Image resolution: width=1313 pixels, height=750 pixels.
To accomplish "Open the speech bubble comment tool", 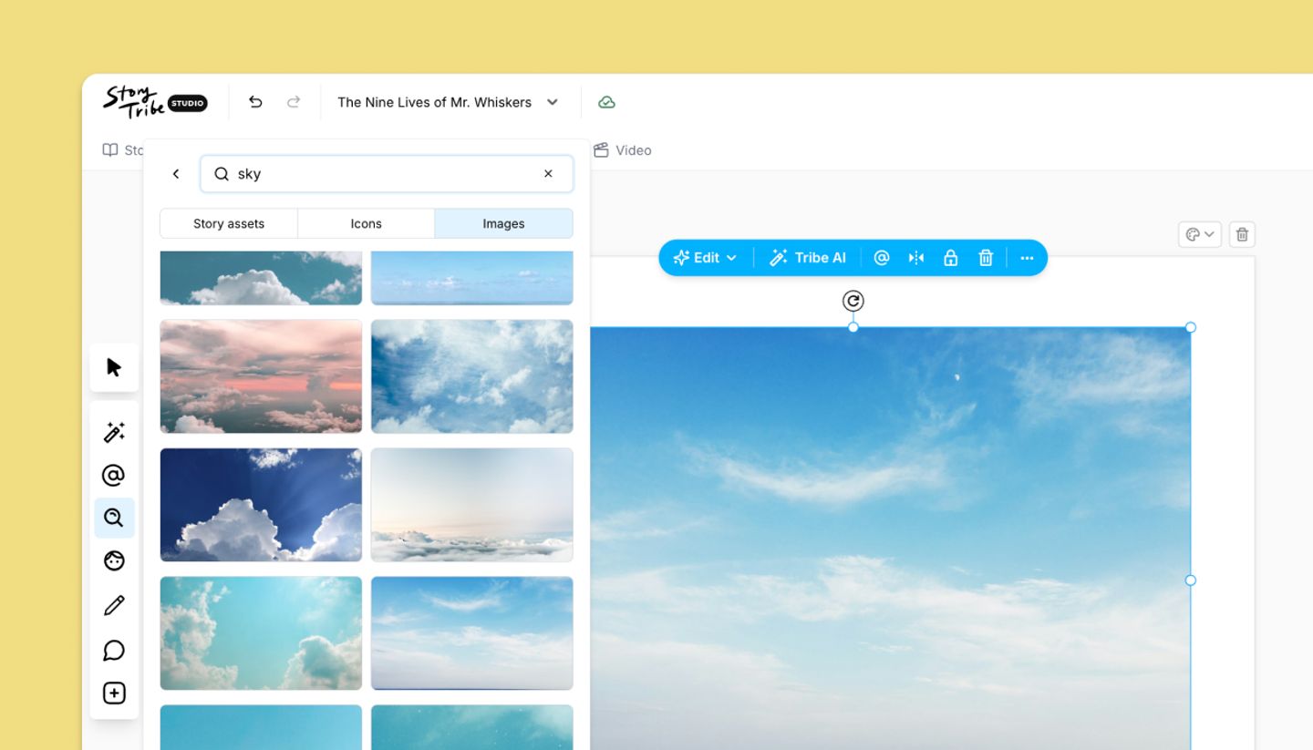I will [x=114, y=650].
